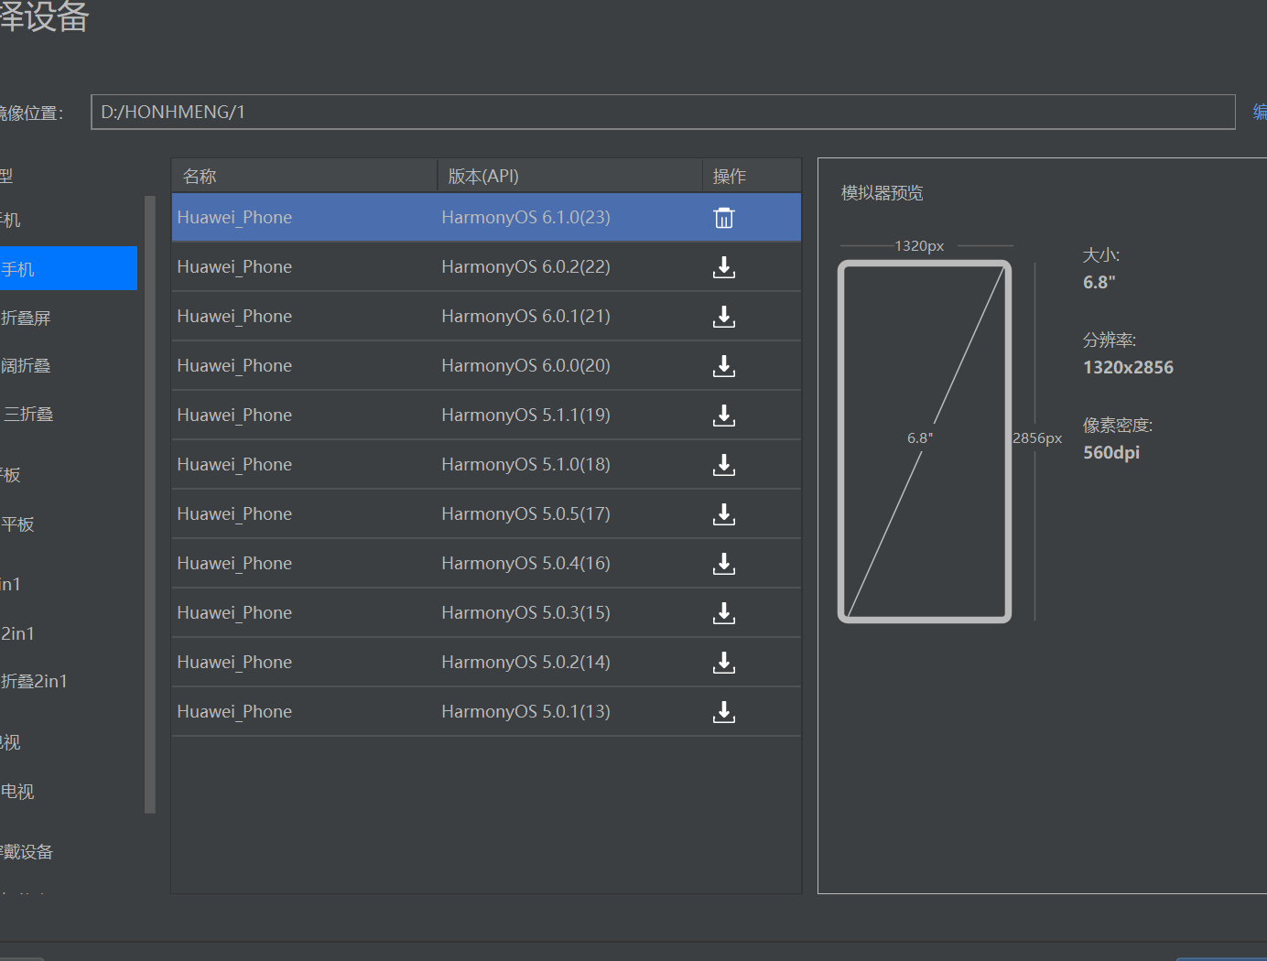Download the HarmonyOS 5.1.1(19) image
Image resolution: width=1267 pixels, height=961 pixels.
[724, 416]
